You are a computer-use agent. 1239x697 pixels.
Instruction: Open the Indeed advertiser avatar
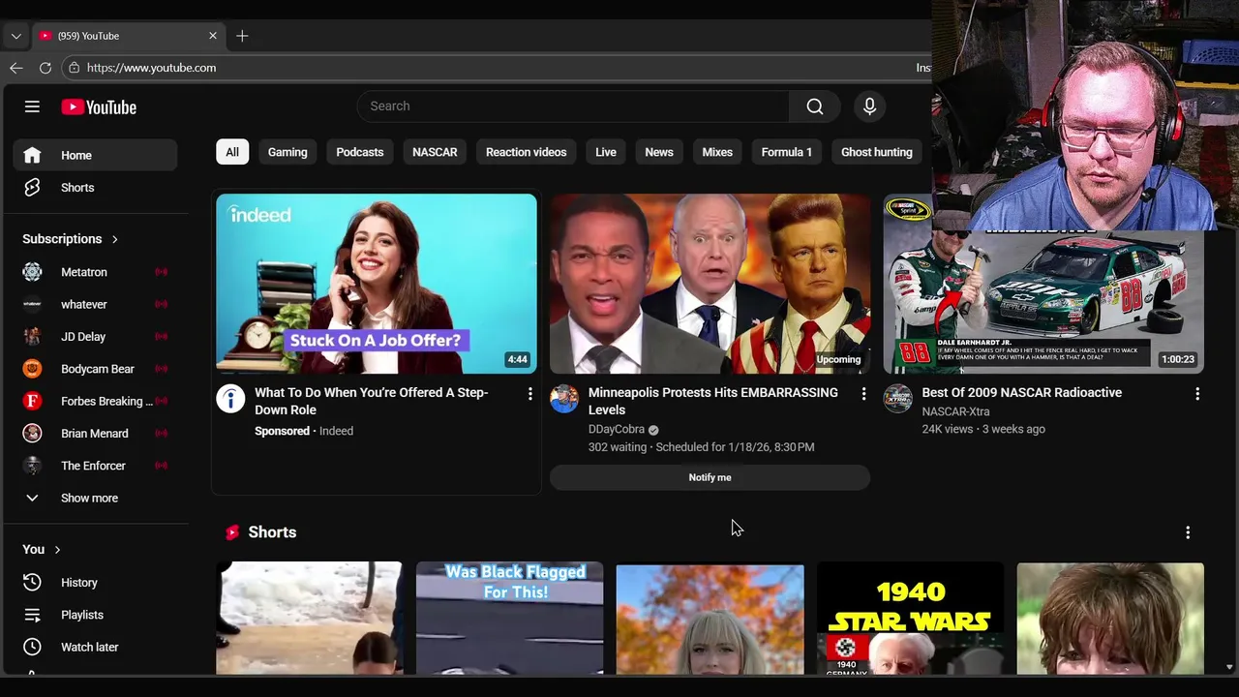pyautogui.click(x=230, y=399)
